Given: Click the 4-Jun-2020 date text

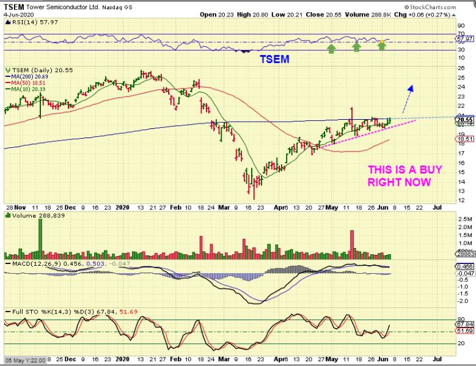Looking at the screenshot, I should pyautogui.click(x=18, y=15).
